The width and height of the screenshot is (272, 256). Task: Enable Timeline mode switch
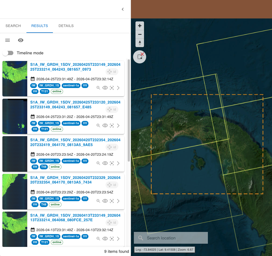tap(8, 53)
